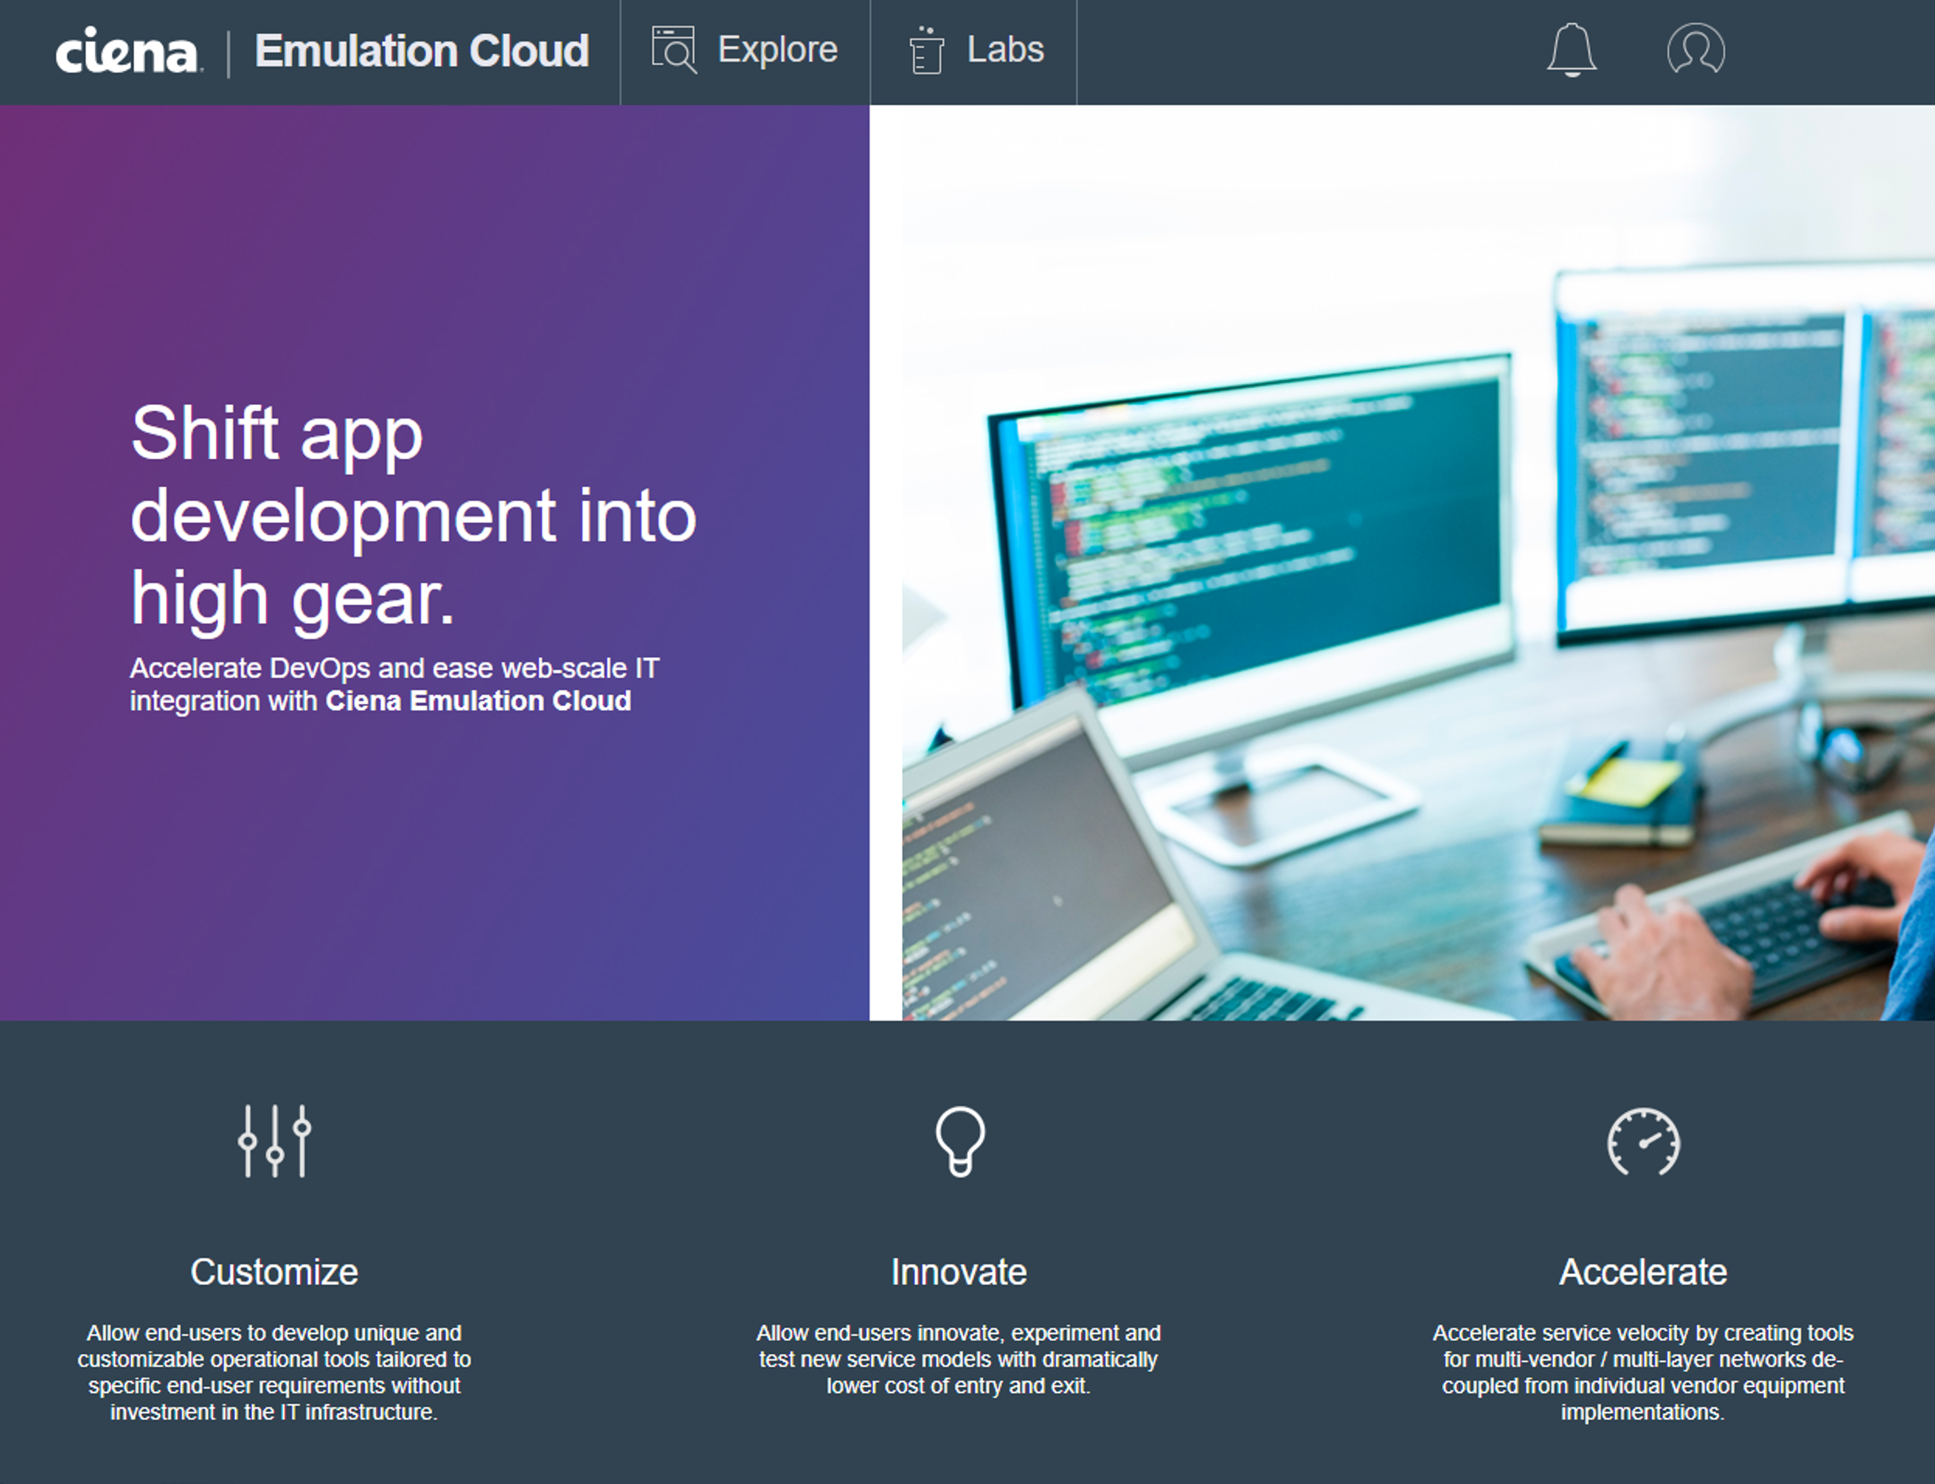The height and width of the screenshot is (1484, 1935).
Task: Click the Emulation Cloud title link
Action: point(421,51)
